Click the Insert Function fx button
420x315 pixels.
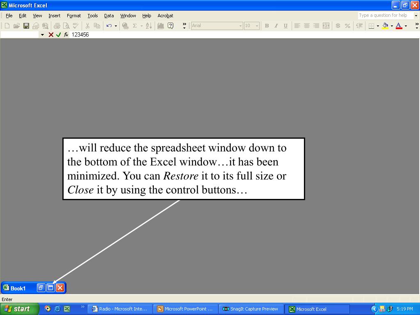[66, 34]
